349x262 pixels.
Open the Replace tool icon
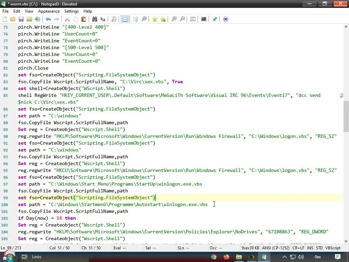coord(103,19)
